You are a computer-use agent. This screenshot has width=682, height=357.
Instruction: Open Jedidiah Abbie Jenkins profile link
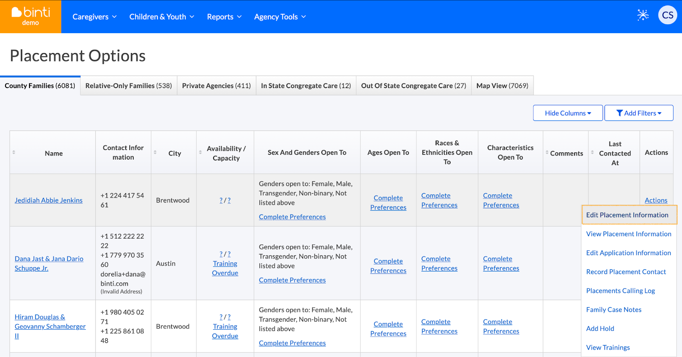[49, 200]
